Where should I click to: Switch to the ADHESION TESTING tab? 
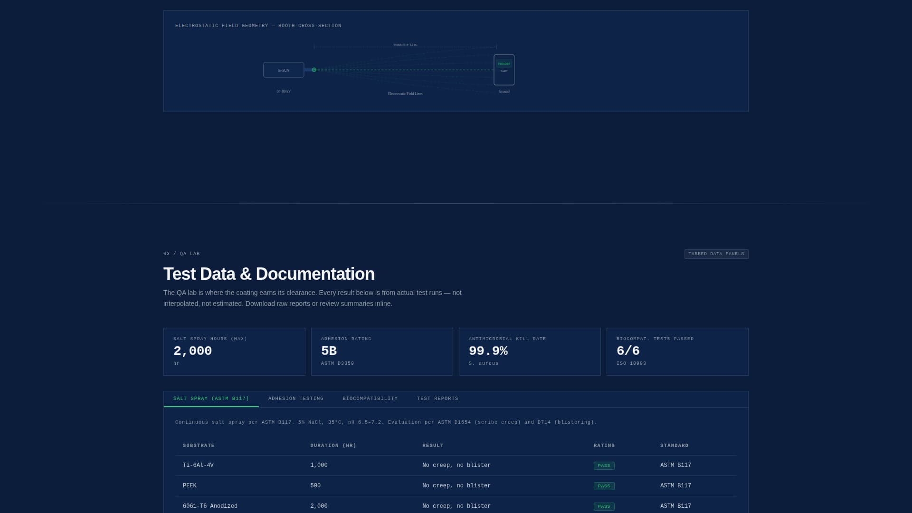(x=295, y=399)
